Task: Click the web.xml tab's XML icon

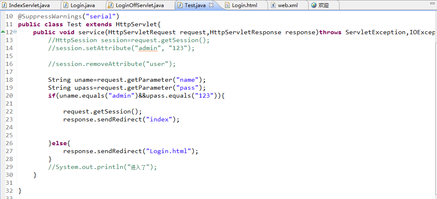Action: click(273, 5)
